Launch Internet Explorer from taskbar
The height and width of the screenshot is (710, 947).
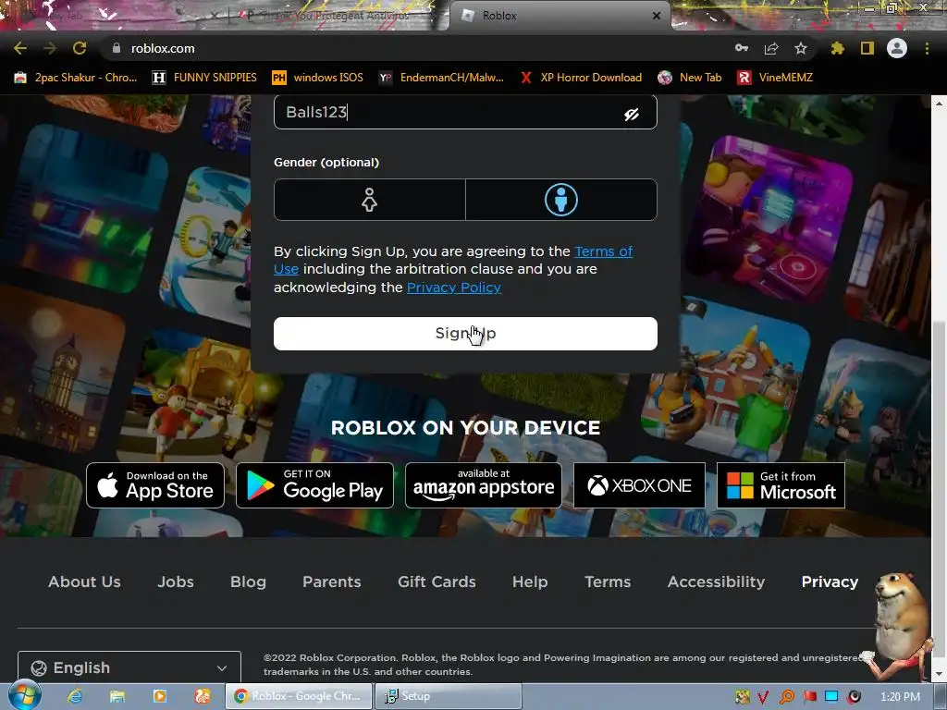[x=75, y=696]
